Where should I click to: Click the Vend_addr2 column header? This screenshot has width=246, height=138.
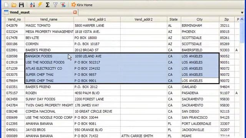144,20
